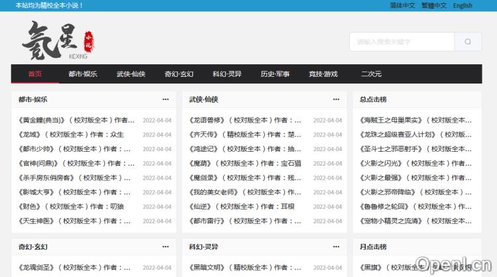Open novel 《都市雷行》
Viewport: 497px width, 277px height.
[x=245, y=221]
